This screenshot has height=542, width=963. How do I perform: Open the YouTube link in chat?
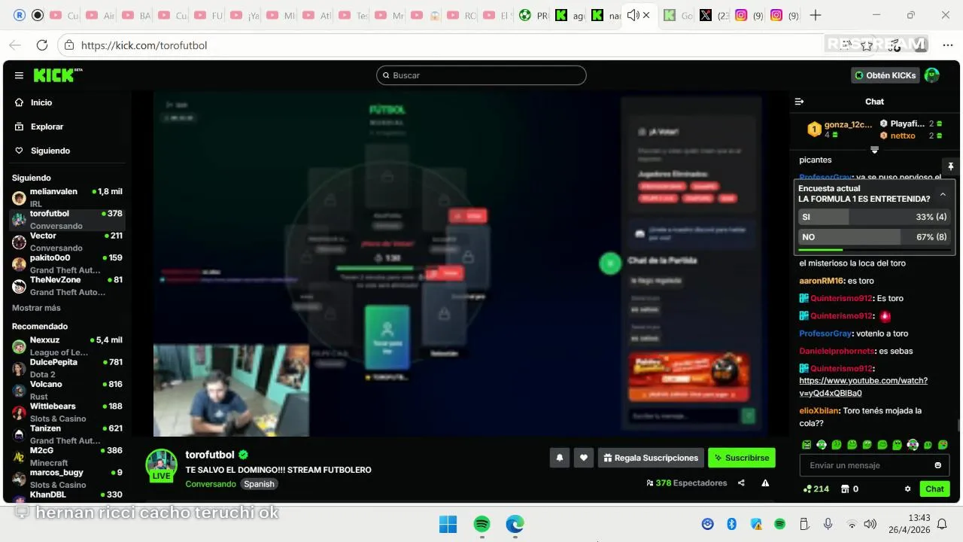pyautogui.click(x=863, y=387)
